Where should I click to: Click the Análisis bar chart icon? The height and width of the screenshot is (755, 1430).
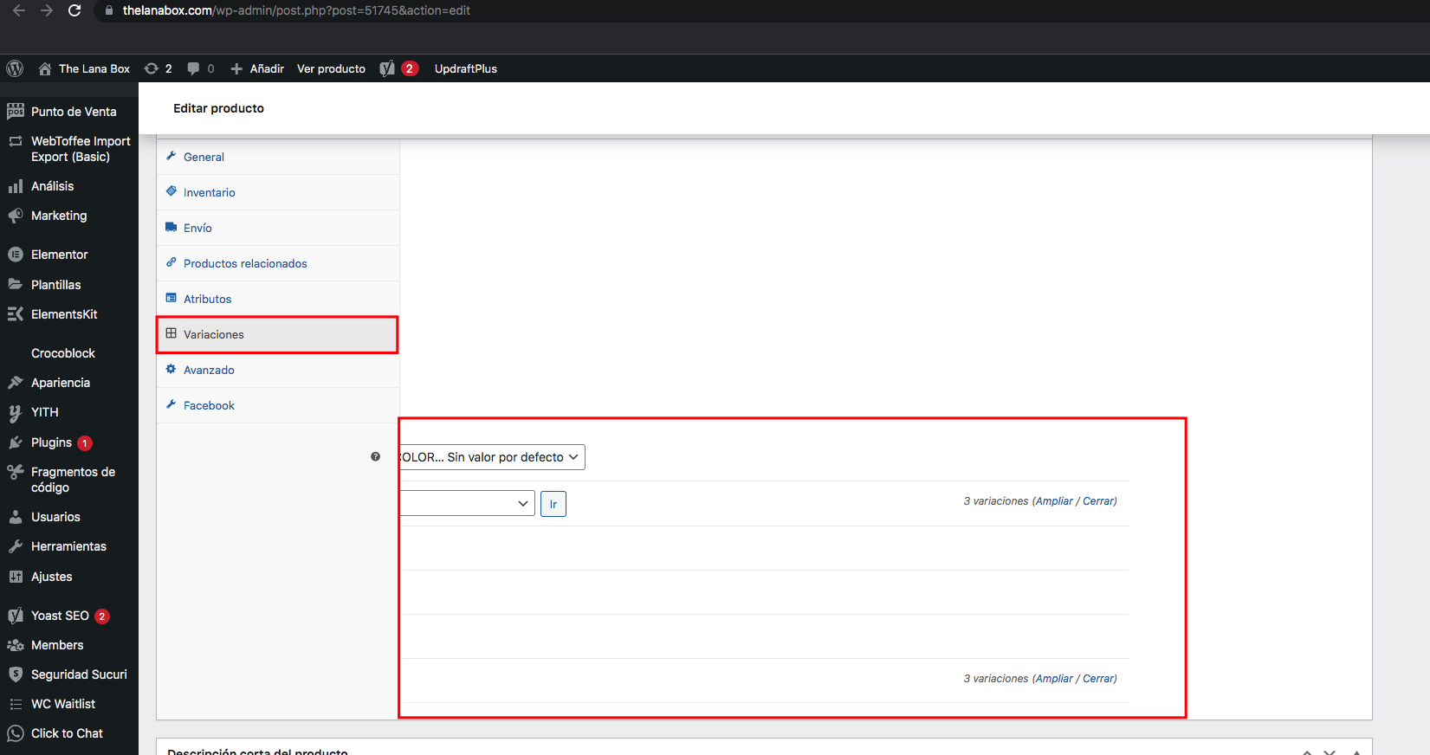tap(16, 186)
